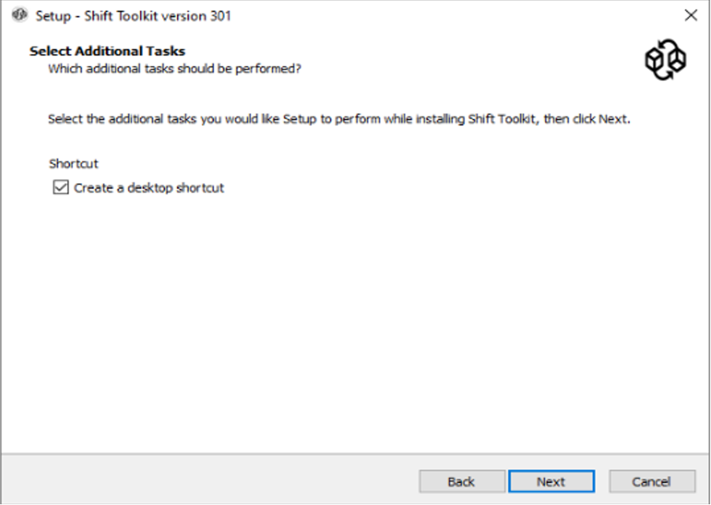Go to the previous step with Back
Viewport: 711px width, 505px height.
click(x=462, y=481)
